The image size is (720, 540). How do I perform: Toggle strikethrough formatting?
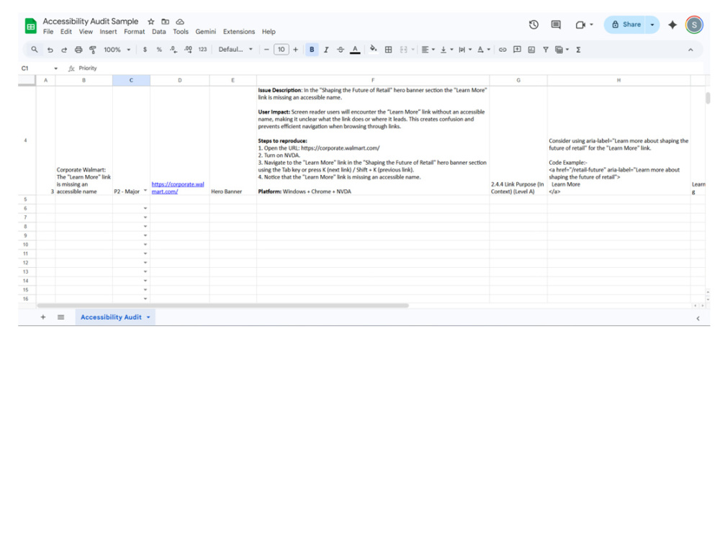[x=341, y=50]
